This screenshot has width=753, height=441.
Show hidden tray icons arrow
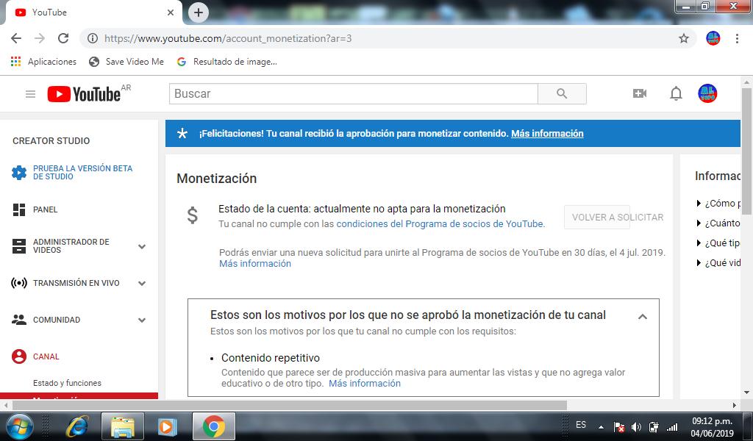(x=601, y=427)
